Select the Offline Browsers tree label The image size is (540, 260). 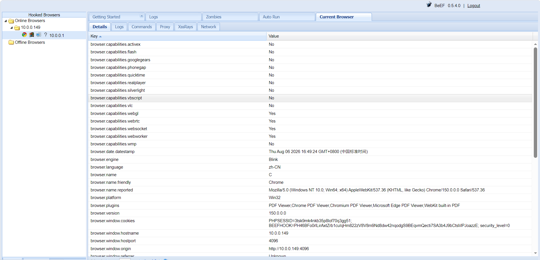30,42
